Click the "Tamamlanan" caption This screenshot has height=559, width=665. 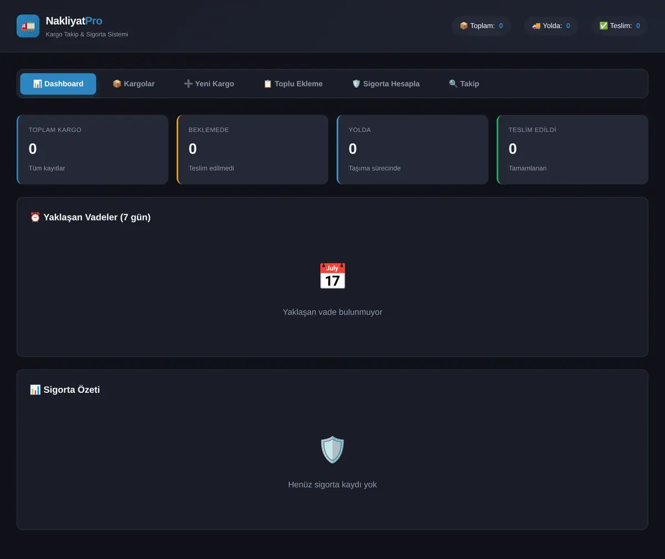[x=528, y=168]
